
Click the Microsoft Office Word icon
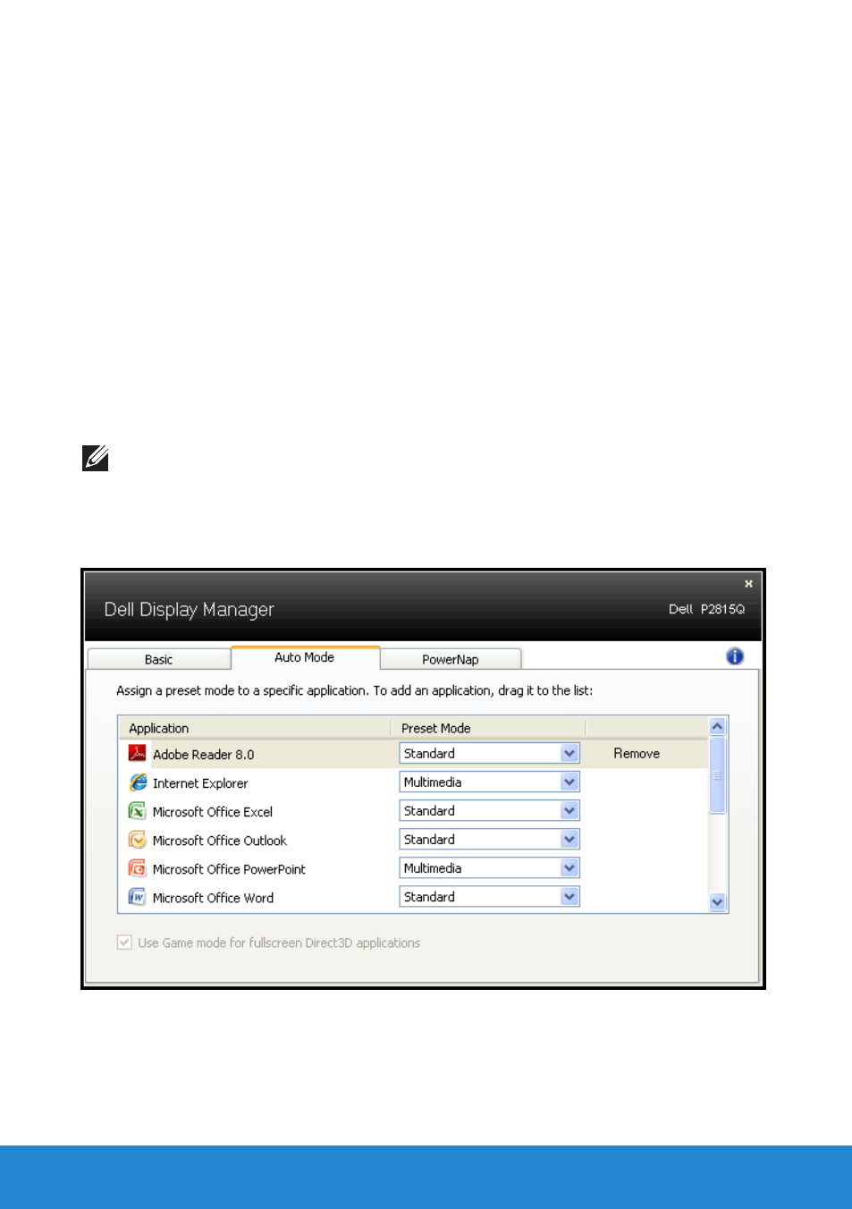click(137, 897)
